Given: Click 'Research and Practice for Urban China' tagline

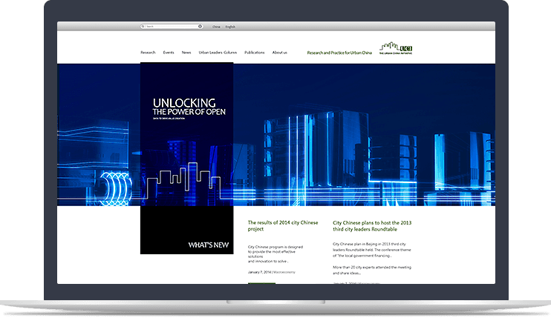Looking at the screenshot, I should click(x=340, y=53).
